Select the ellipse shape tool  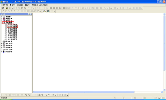57,8
